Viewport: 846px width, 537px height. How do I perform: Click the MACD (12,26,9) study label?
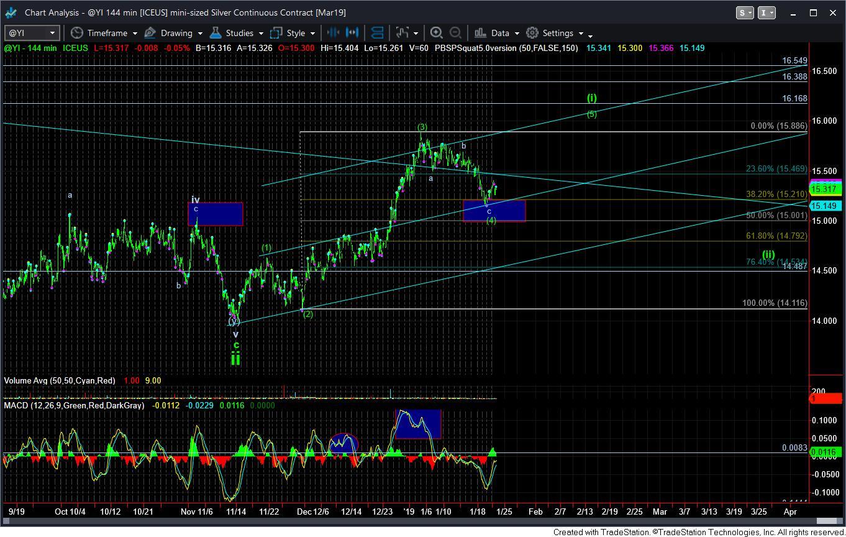coord(74,405)
